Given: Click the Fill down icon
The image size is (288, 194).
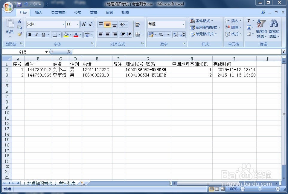Looking at the screenshot, I should [249, 28].
